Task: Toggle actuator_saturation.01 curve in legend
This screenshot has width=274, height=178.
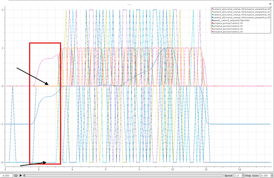Action: pyautogui.click(x=241, y=12)
